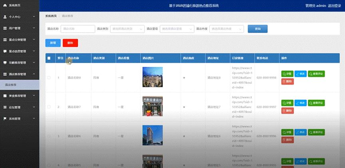Check the checkbox for row 酒店名称6
Viewport: 345px width, 168px height.
point(49,136)
